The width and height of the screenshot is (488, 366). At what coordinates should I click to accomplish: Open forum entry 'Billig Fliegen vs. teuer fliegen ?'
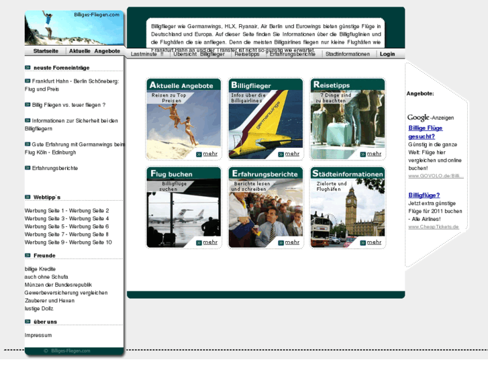[x=68, y=105]
